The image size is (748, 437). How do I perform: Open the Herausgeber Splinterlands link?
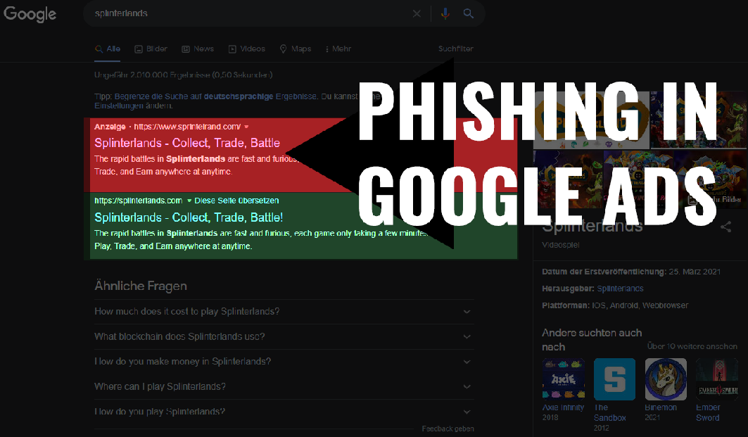[x=620, y=289]
